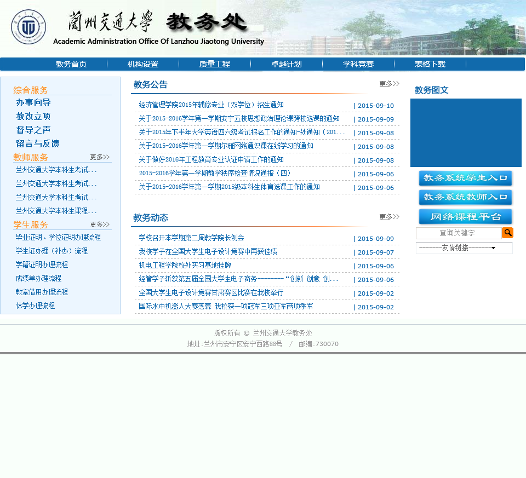Click 更多 arrows beside 学生服务
Image resolution: width=526 pixels, height=478 pixels.
click(100, 224)
